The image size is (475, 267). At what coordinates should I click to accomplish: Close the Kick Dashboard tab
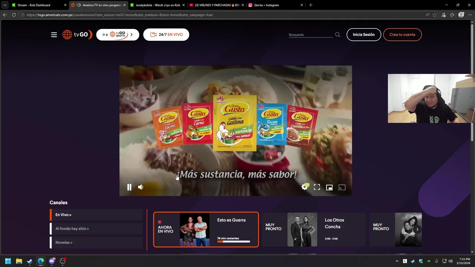point(65,5)
